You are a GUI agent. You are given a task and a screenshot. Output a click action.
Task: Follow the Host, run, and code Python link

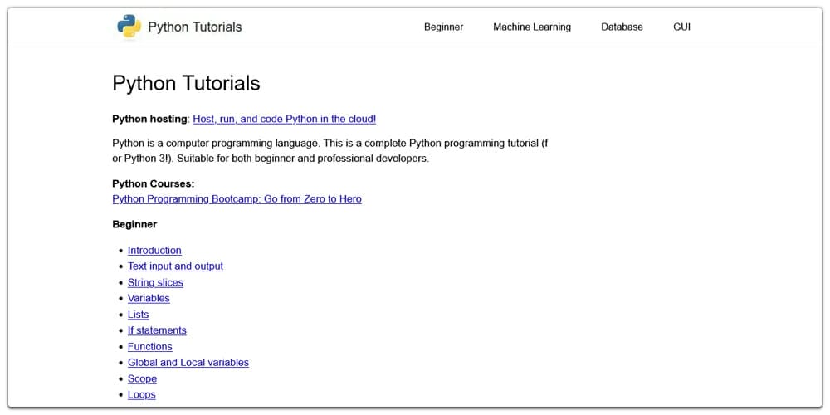coord(284,119)
